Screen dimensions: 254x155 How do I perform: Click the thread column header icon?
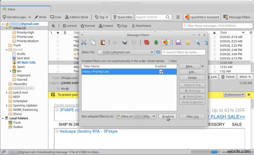pos(51,33)
